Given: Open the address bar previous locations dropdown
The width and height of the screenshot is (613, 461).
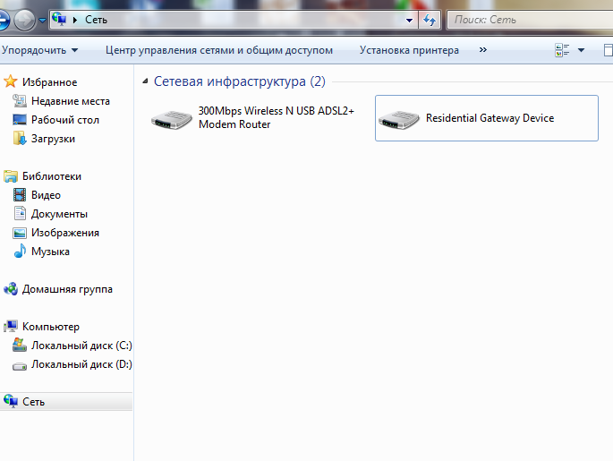Looking at the screenshot, I should click(x=409, y=20).
